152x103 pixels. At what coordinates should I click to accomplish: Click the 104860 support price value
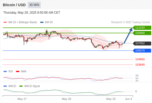point(140,59)
